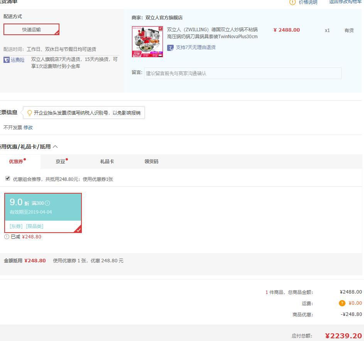Click 修改 to edit invoice

(x=28, y=127)
